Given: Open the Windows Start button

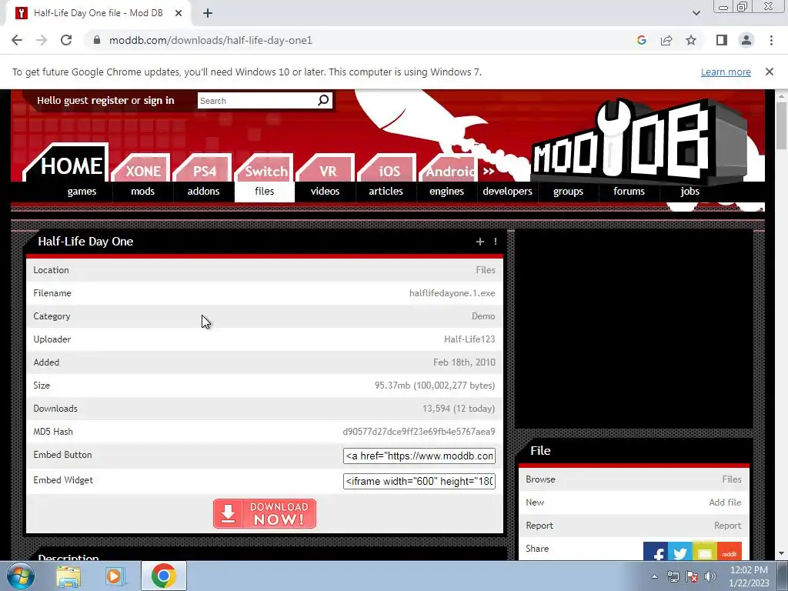Looking at the screenshot, I should 21,576.
